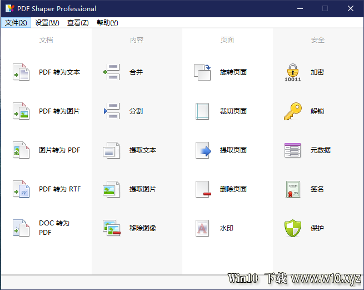Open the 帮助(Y) menu

pos(107,23)
